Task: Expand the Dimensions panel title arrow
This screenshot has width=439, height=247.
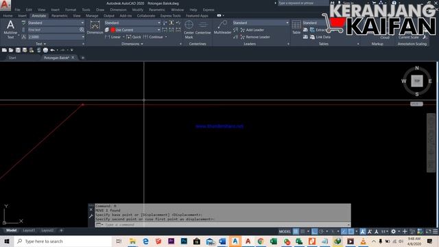Action: tap(142, 44)
